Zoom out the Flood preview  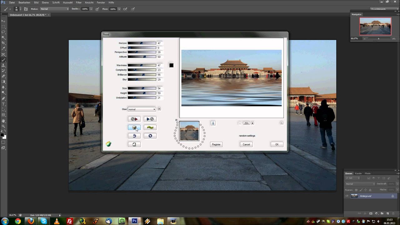coord(240,123)
